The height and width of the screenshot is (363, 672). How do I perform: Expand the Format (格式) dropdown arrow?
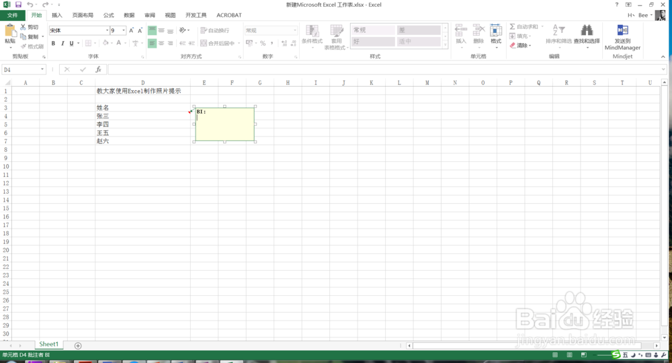click(496, 47)
